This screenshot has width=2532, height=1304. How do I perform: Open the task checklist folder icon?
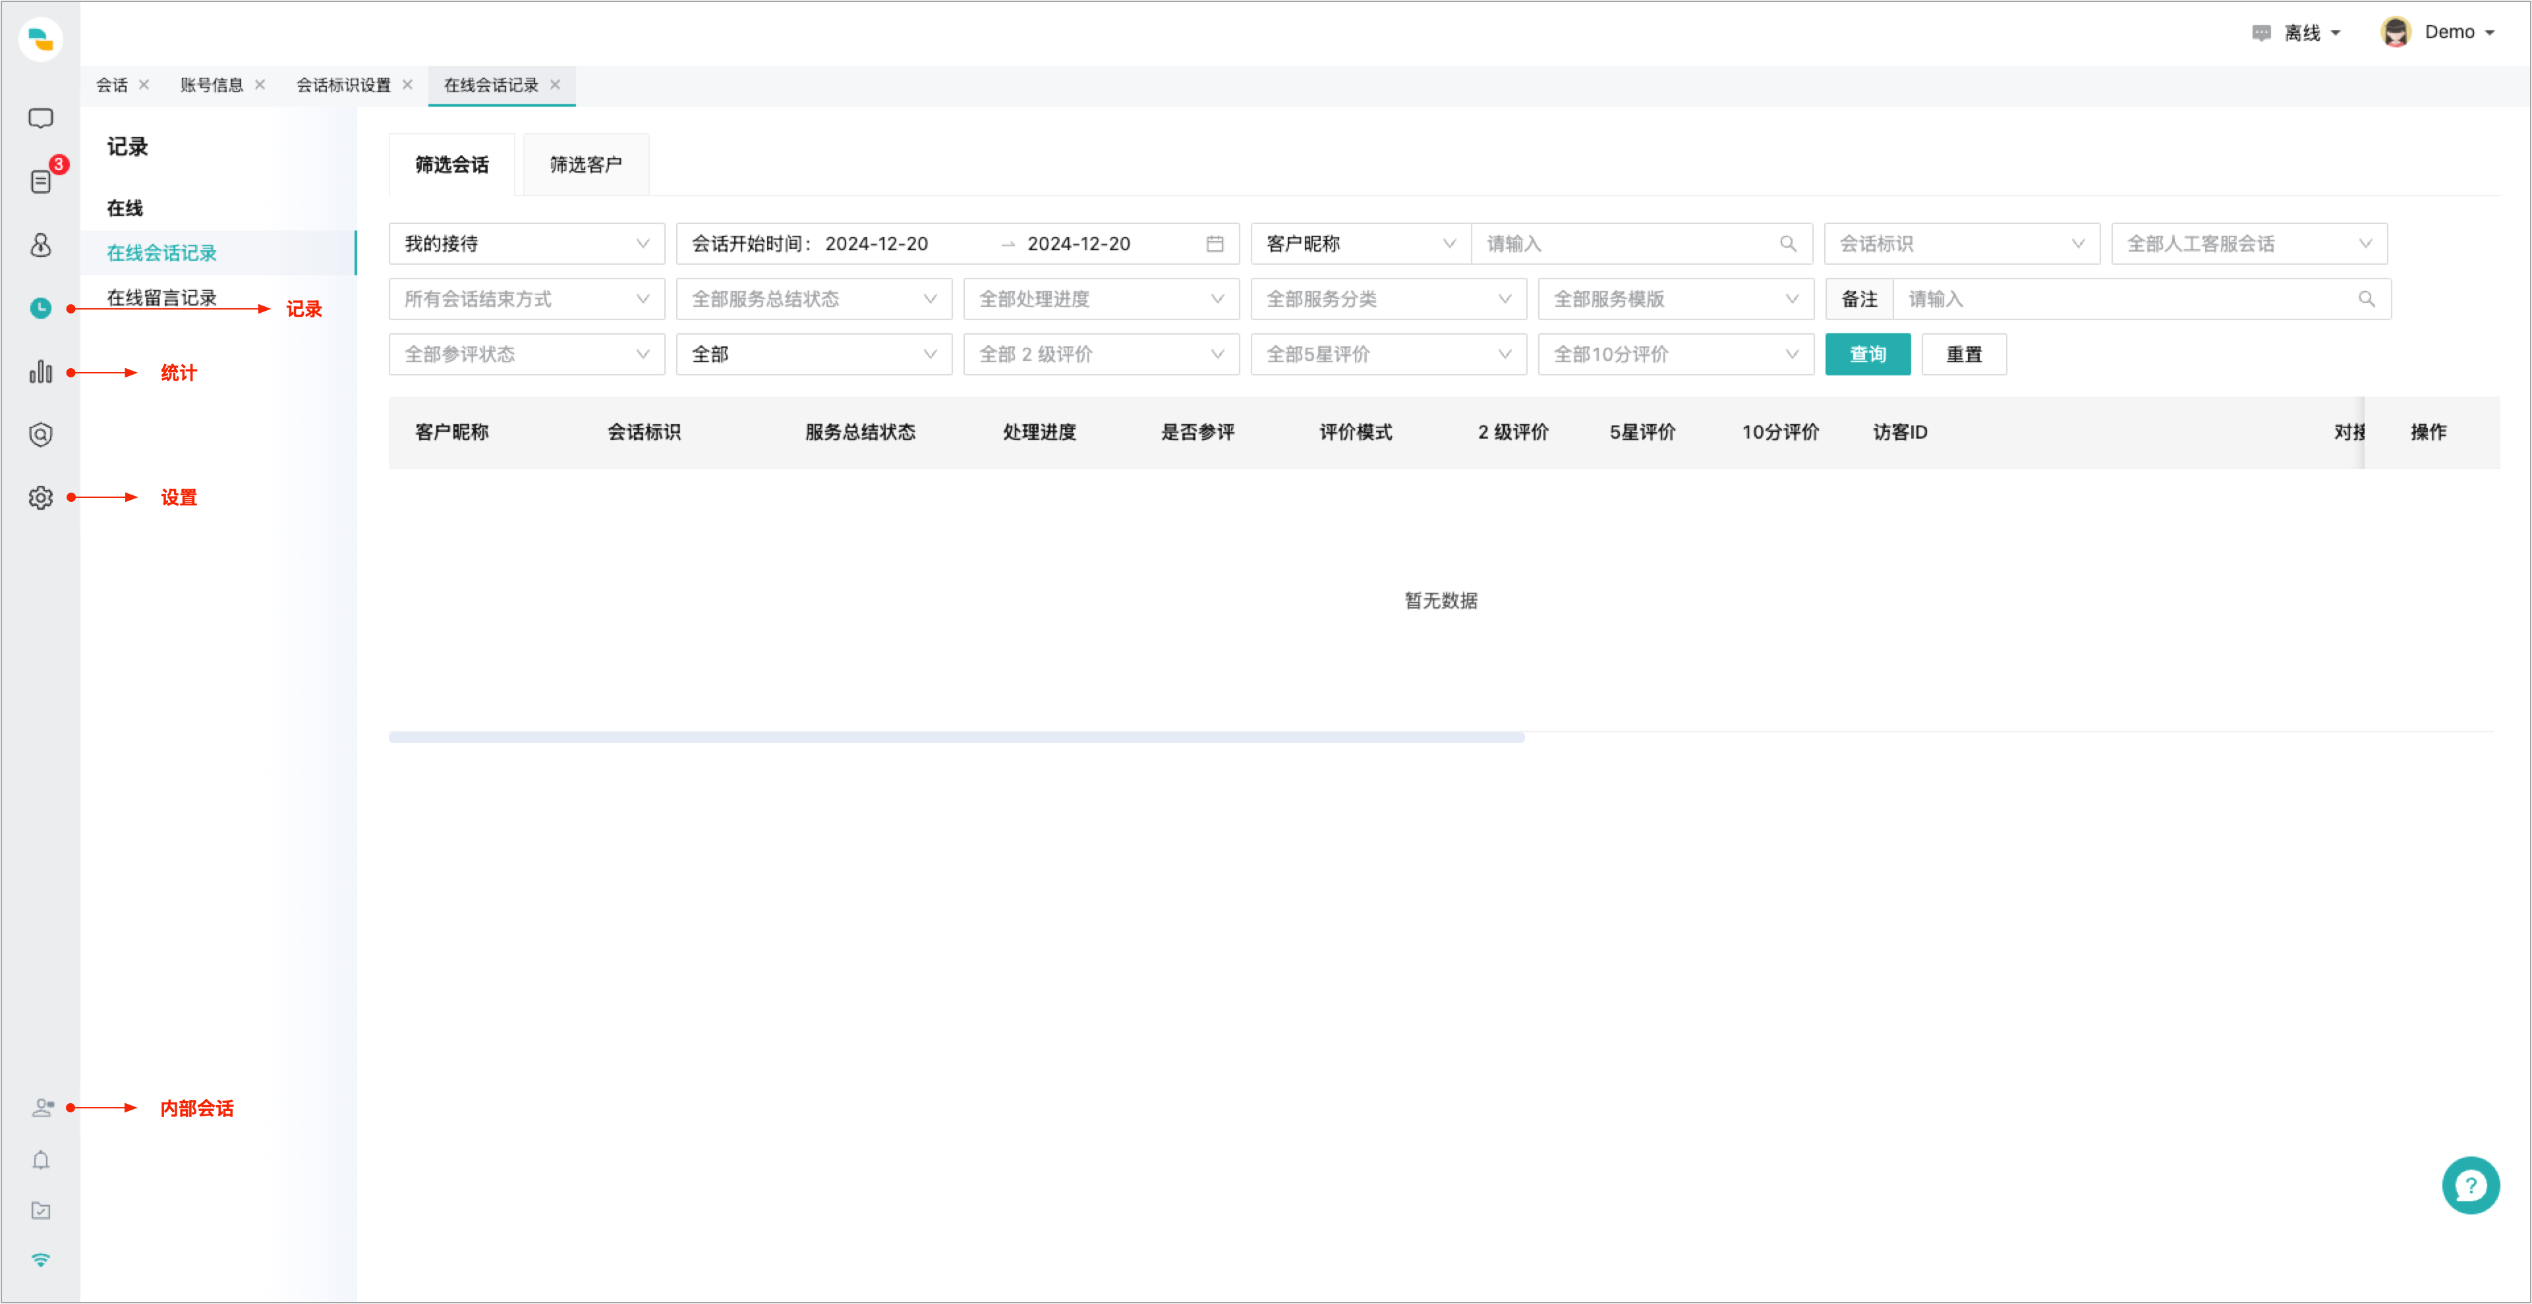point(40,1210)
